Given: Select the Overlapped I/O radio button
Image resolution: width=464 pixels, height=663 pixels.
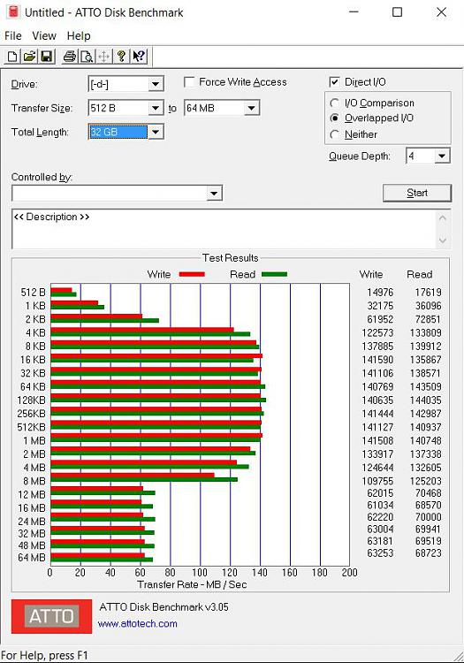Looking at the screenshot, I should [335, 118].
